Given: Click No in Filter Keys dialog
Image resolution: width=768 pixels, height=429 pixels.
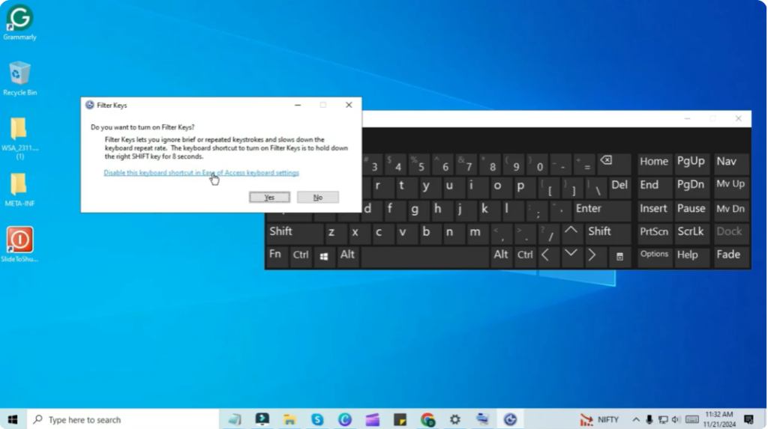Looking at the screenshot, I should (317, 197).
